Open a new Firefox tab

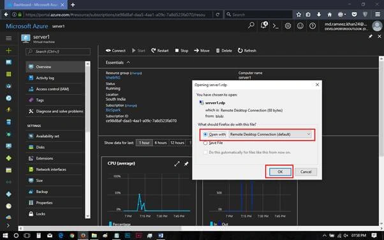[x=73, y=4]
